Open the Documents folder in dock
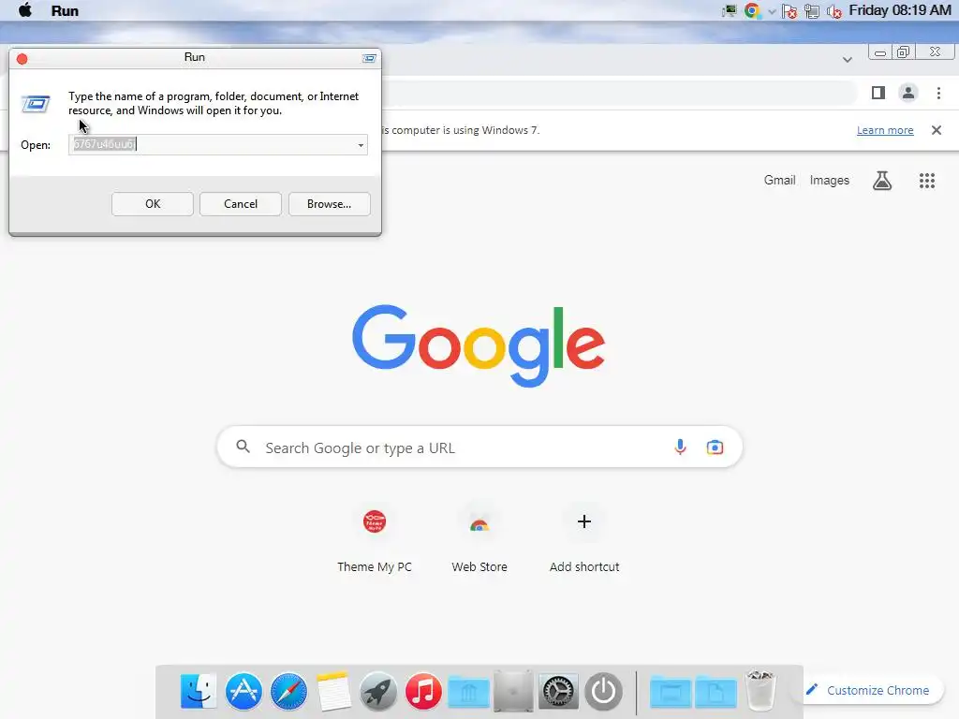 (715, 692)
